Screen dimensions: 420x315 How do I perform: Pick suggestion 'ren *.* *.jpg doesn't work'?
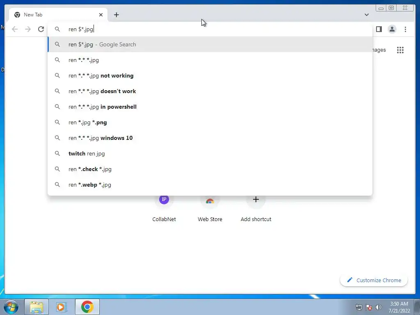pos(210,91)
